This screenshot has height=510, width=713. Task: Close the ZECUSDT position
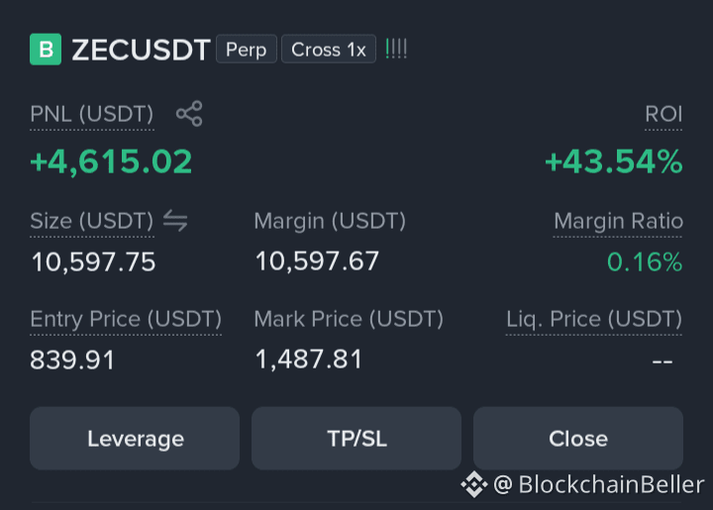[x=578, y=438]
